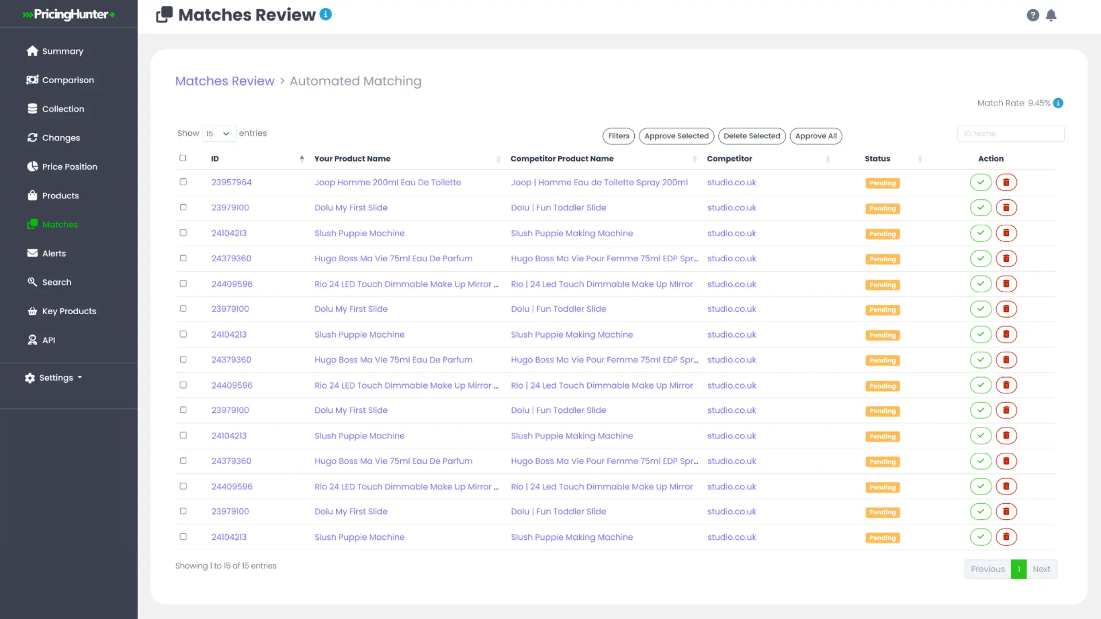Image resolution: width=1101 pixels, height=619 pixels.
Task: Click the green page 1 pagination button
Action: click(1018, 569)
